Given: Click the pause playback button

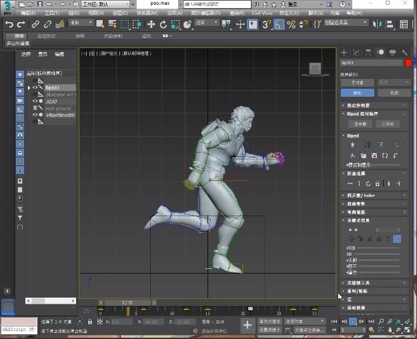Looking at the screenshot, I should click(353, 322).
